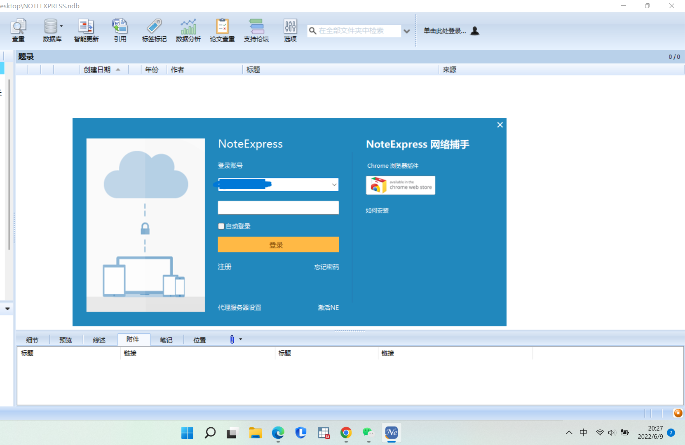Click the user profile login icon
The height and width of the screenshot is (445, 685).
(475, 31)
